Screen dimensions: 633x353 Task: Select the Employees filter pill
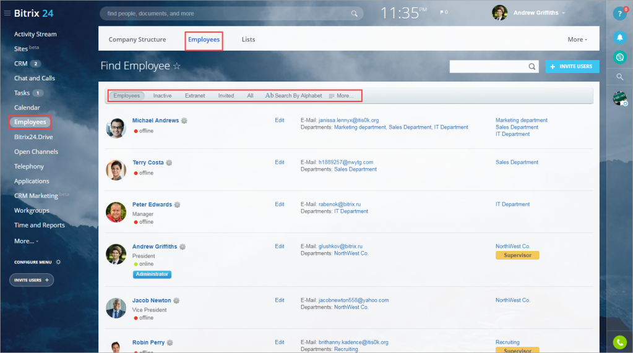coord(126,96)
